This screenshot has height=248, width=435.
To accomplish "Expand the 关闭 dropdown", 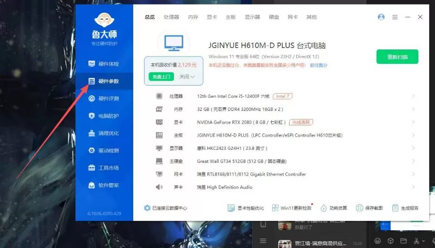I will coord(187,77).
